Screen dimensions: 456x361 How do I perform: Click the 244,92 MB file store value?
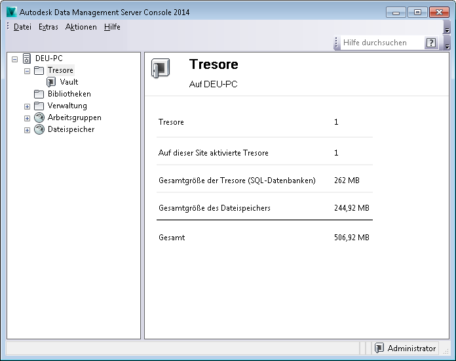coord(352,208)
